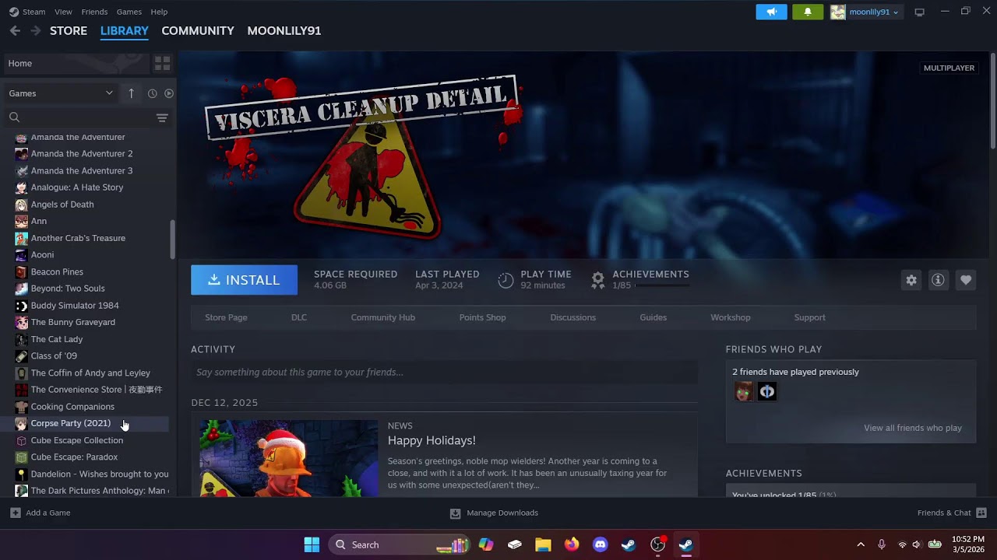
Task: Open the announcements megaphone button
Action: (x=771, y=12)
